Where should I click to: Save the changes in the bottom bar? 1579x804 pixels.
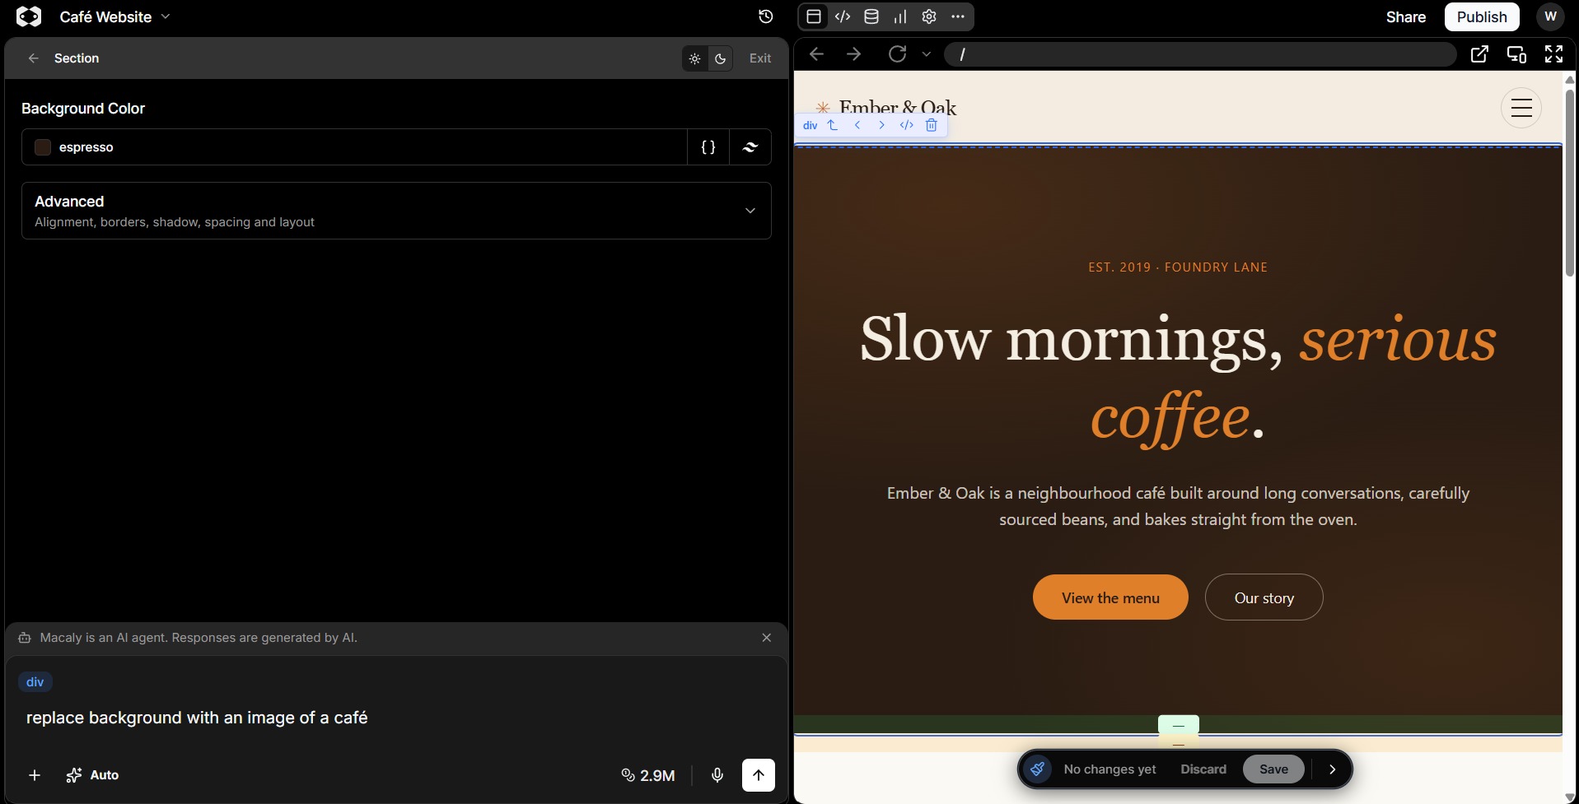(x=1273, y=769)
